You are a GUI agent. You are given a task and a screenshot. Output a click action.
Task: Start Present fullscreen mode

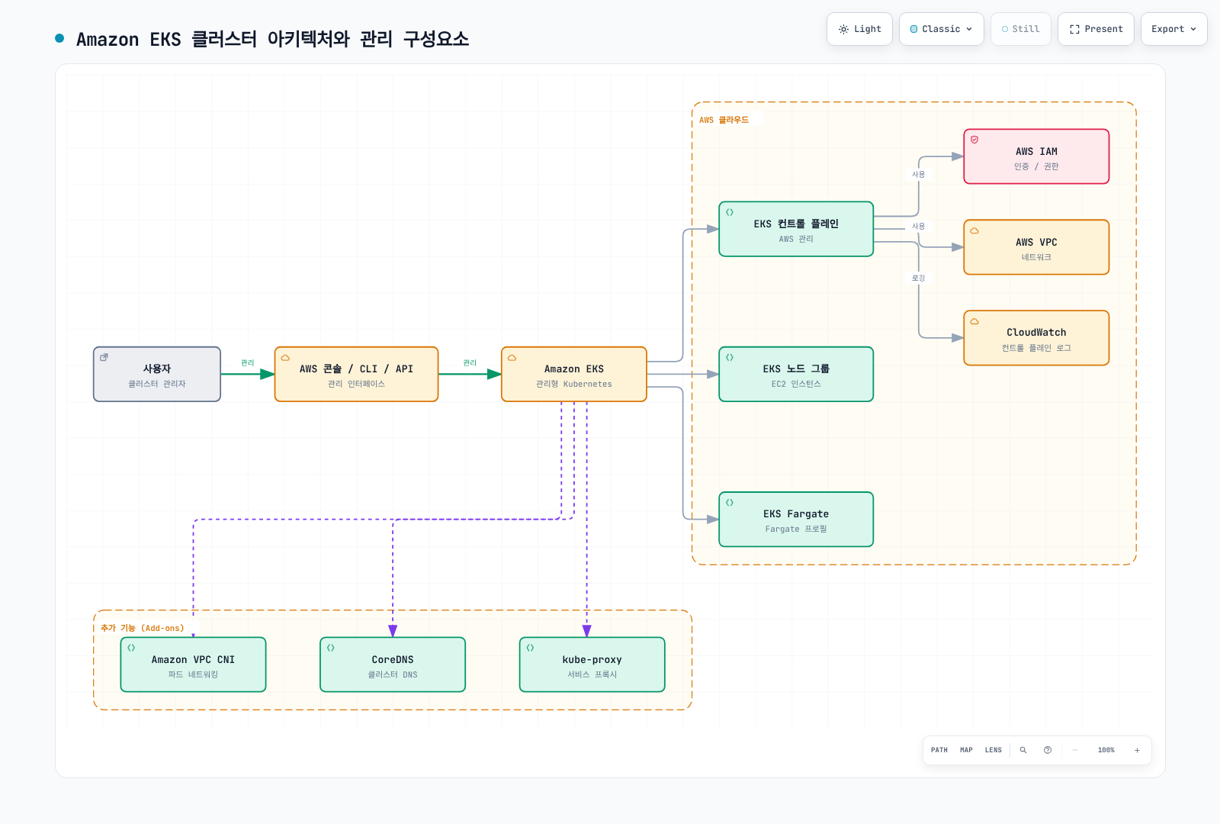[1096, 29]
